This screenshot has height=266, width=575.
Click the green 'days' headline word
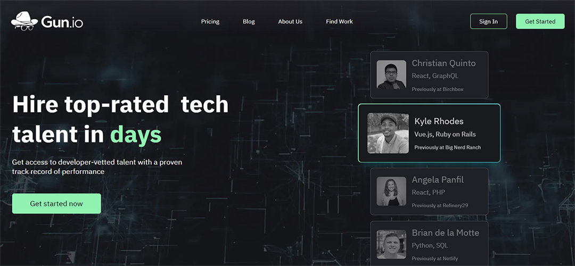click(x=136, y=135)
